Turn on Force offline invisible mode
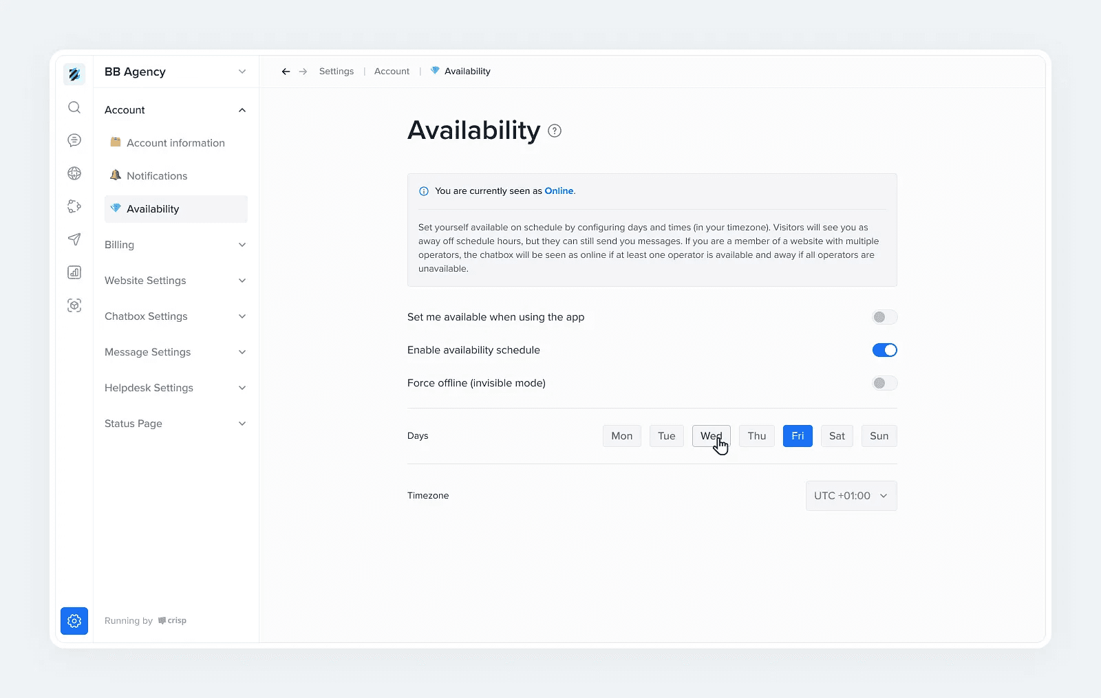 [884, 383]
